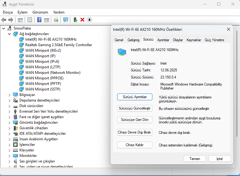Click the driver version value 23.150.0.4
Image resolution: width=240 pixels, height=176 pixels.
coord(168,77)
